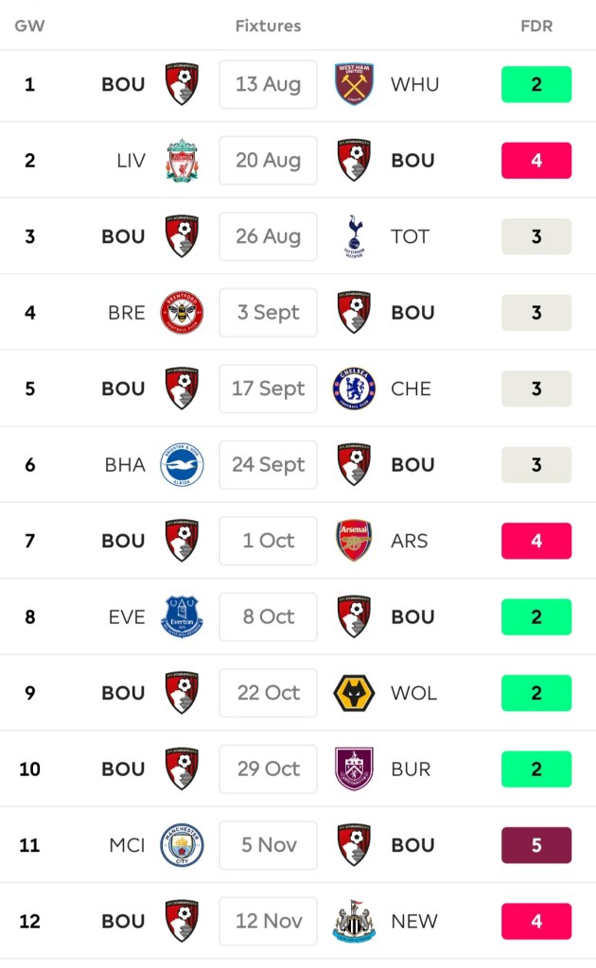Viewport: 596px width, 968px height.
Task: Open the Burnley club crest
Action: click(355, 769)
